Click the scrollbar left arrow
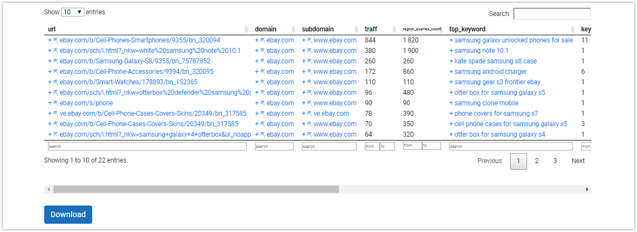This screenshot has height=232, width=637. tap(49, 189)
